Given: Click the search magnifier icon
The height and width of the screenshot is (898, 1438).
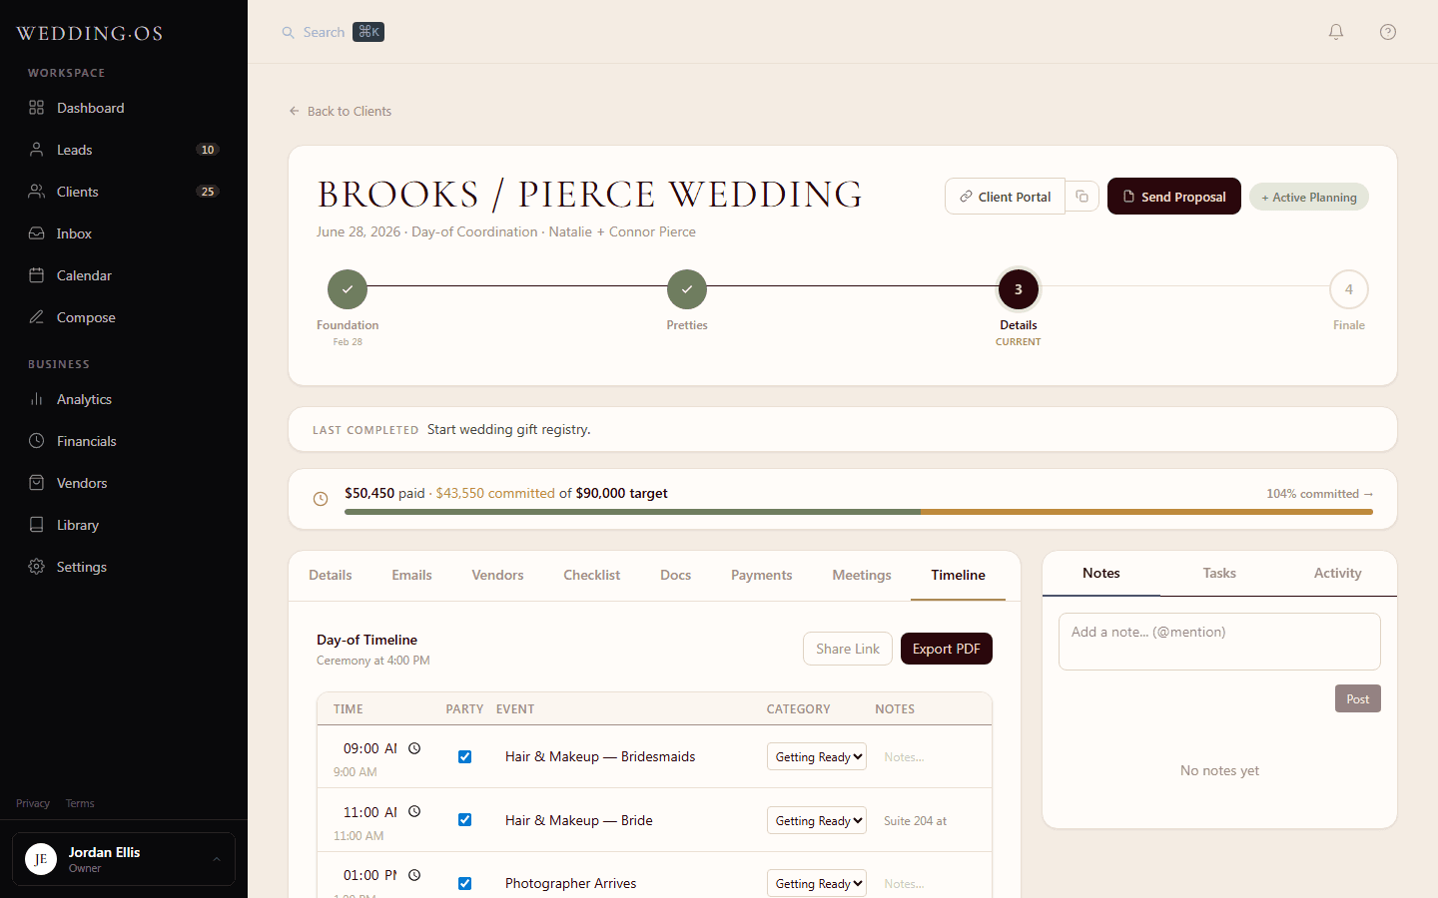Looking at the screenshot, I should click(288, 33).
